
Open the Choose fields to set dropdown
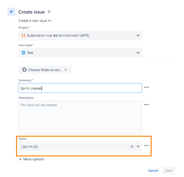pos(45,70)
